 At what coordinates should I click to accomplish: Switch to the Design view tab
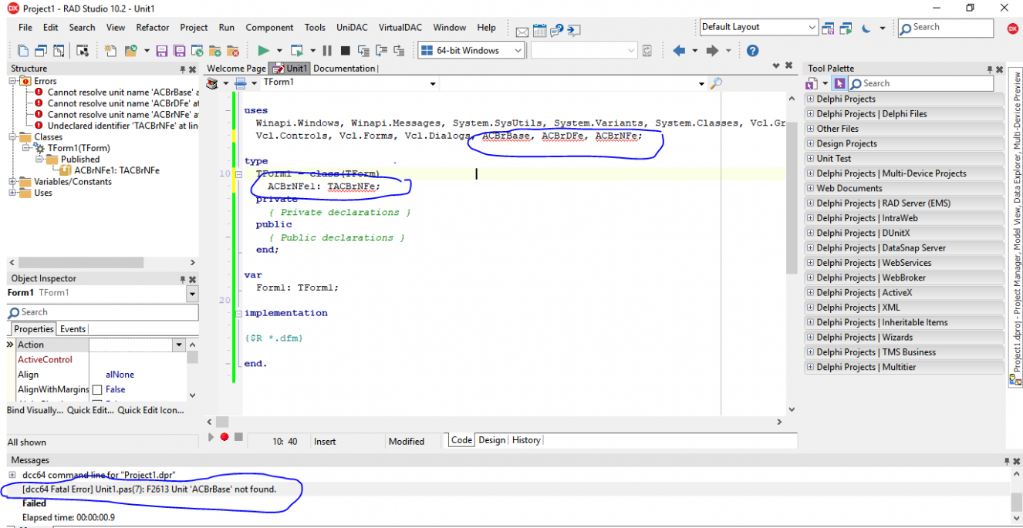[491, 440]
